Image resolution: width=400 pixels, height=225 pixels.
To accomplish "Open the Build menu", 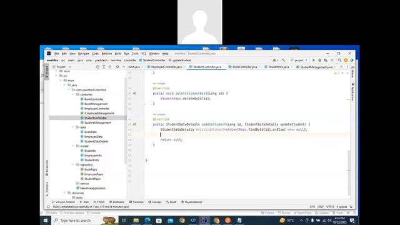I will point(118,54).
